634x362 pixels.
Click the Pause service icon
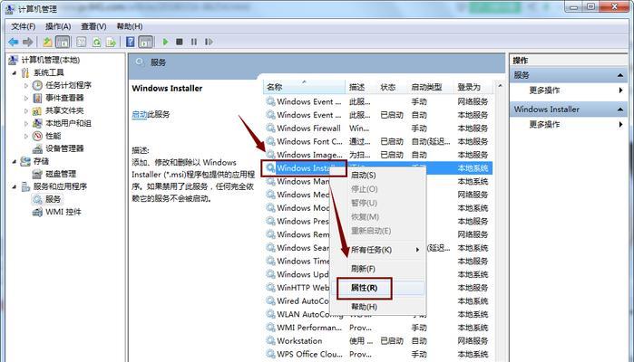(x=194, y=42)
